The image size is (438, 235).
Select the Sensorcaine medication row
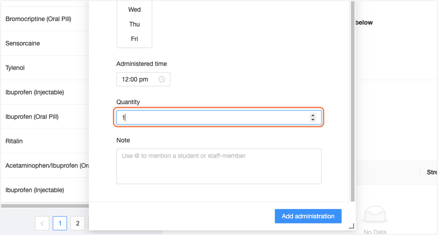coord(45,43)
